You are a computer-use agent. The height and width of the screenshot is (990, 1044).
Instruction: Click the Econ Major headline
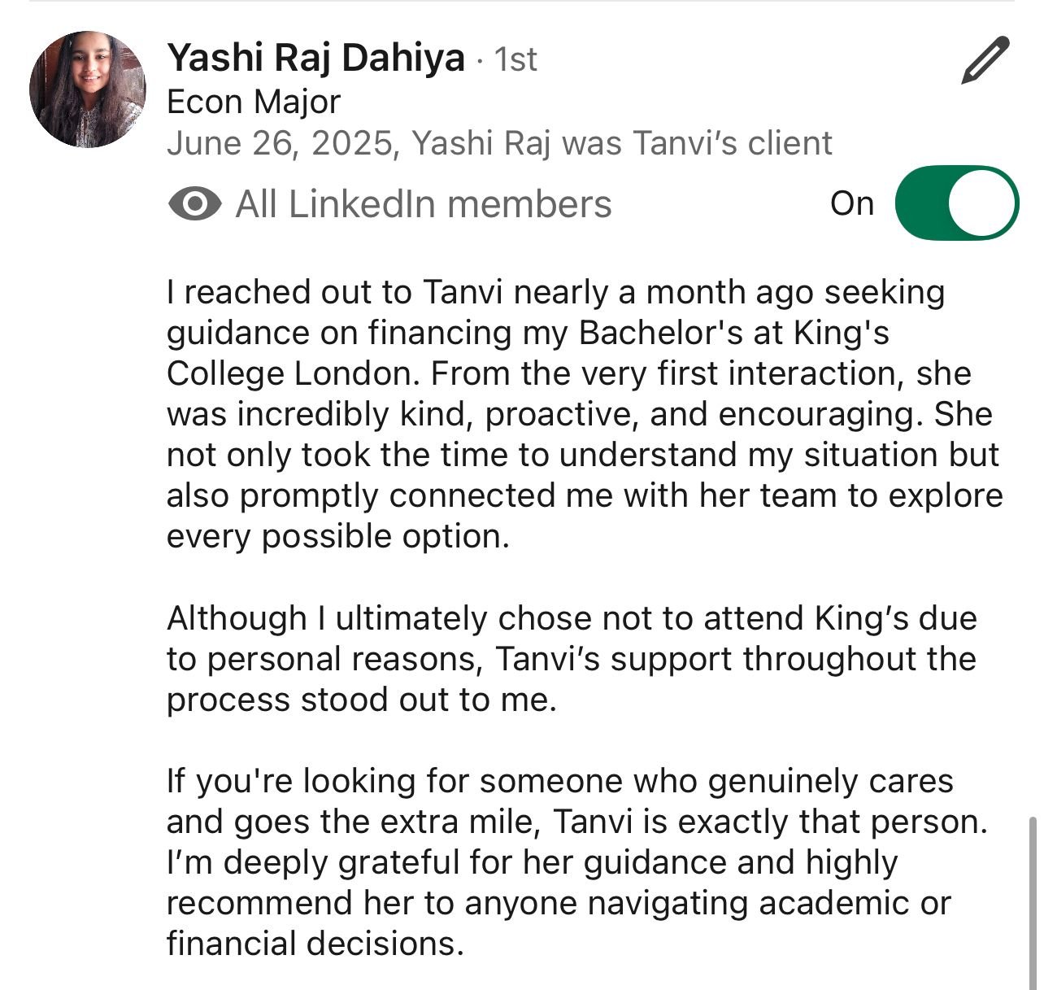coord(254,102)
